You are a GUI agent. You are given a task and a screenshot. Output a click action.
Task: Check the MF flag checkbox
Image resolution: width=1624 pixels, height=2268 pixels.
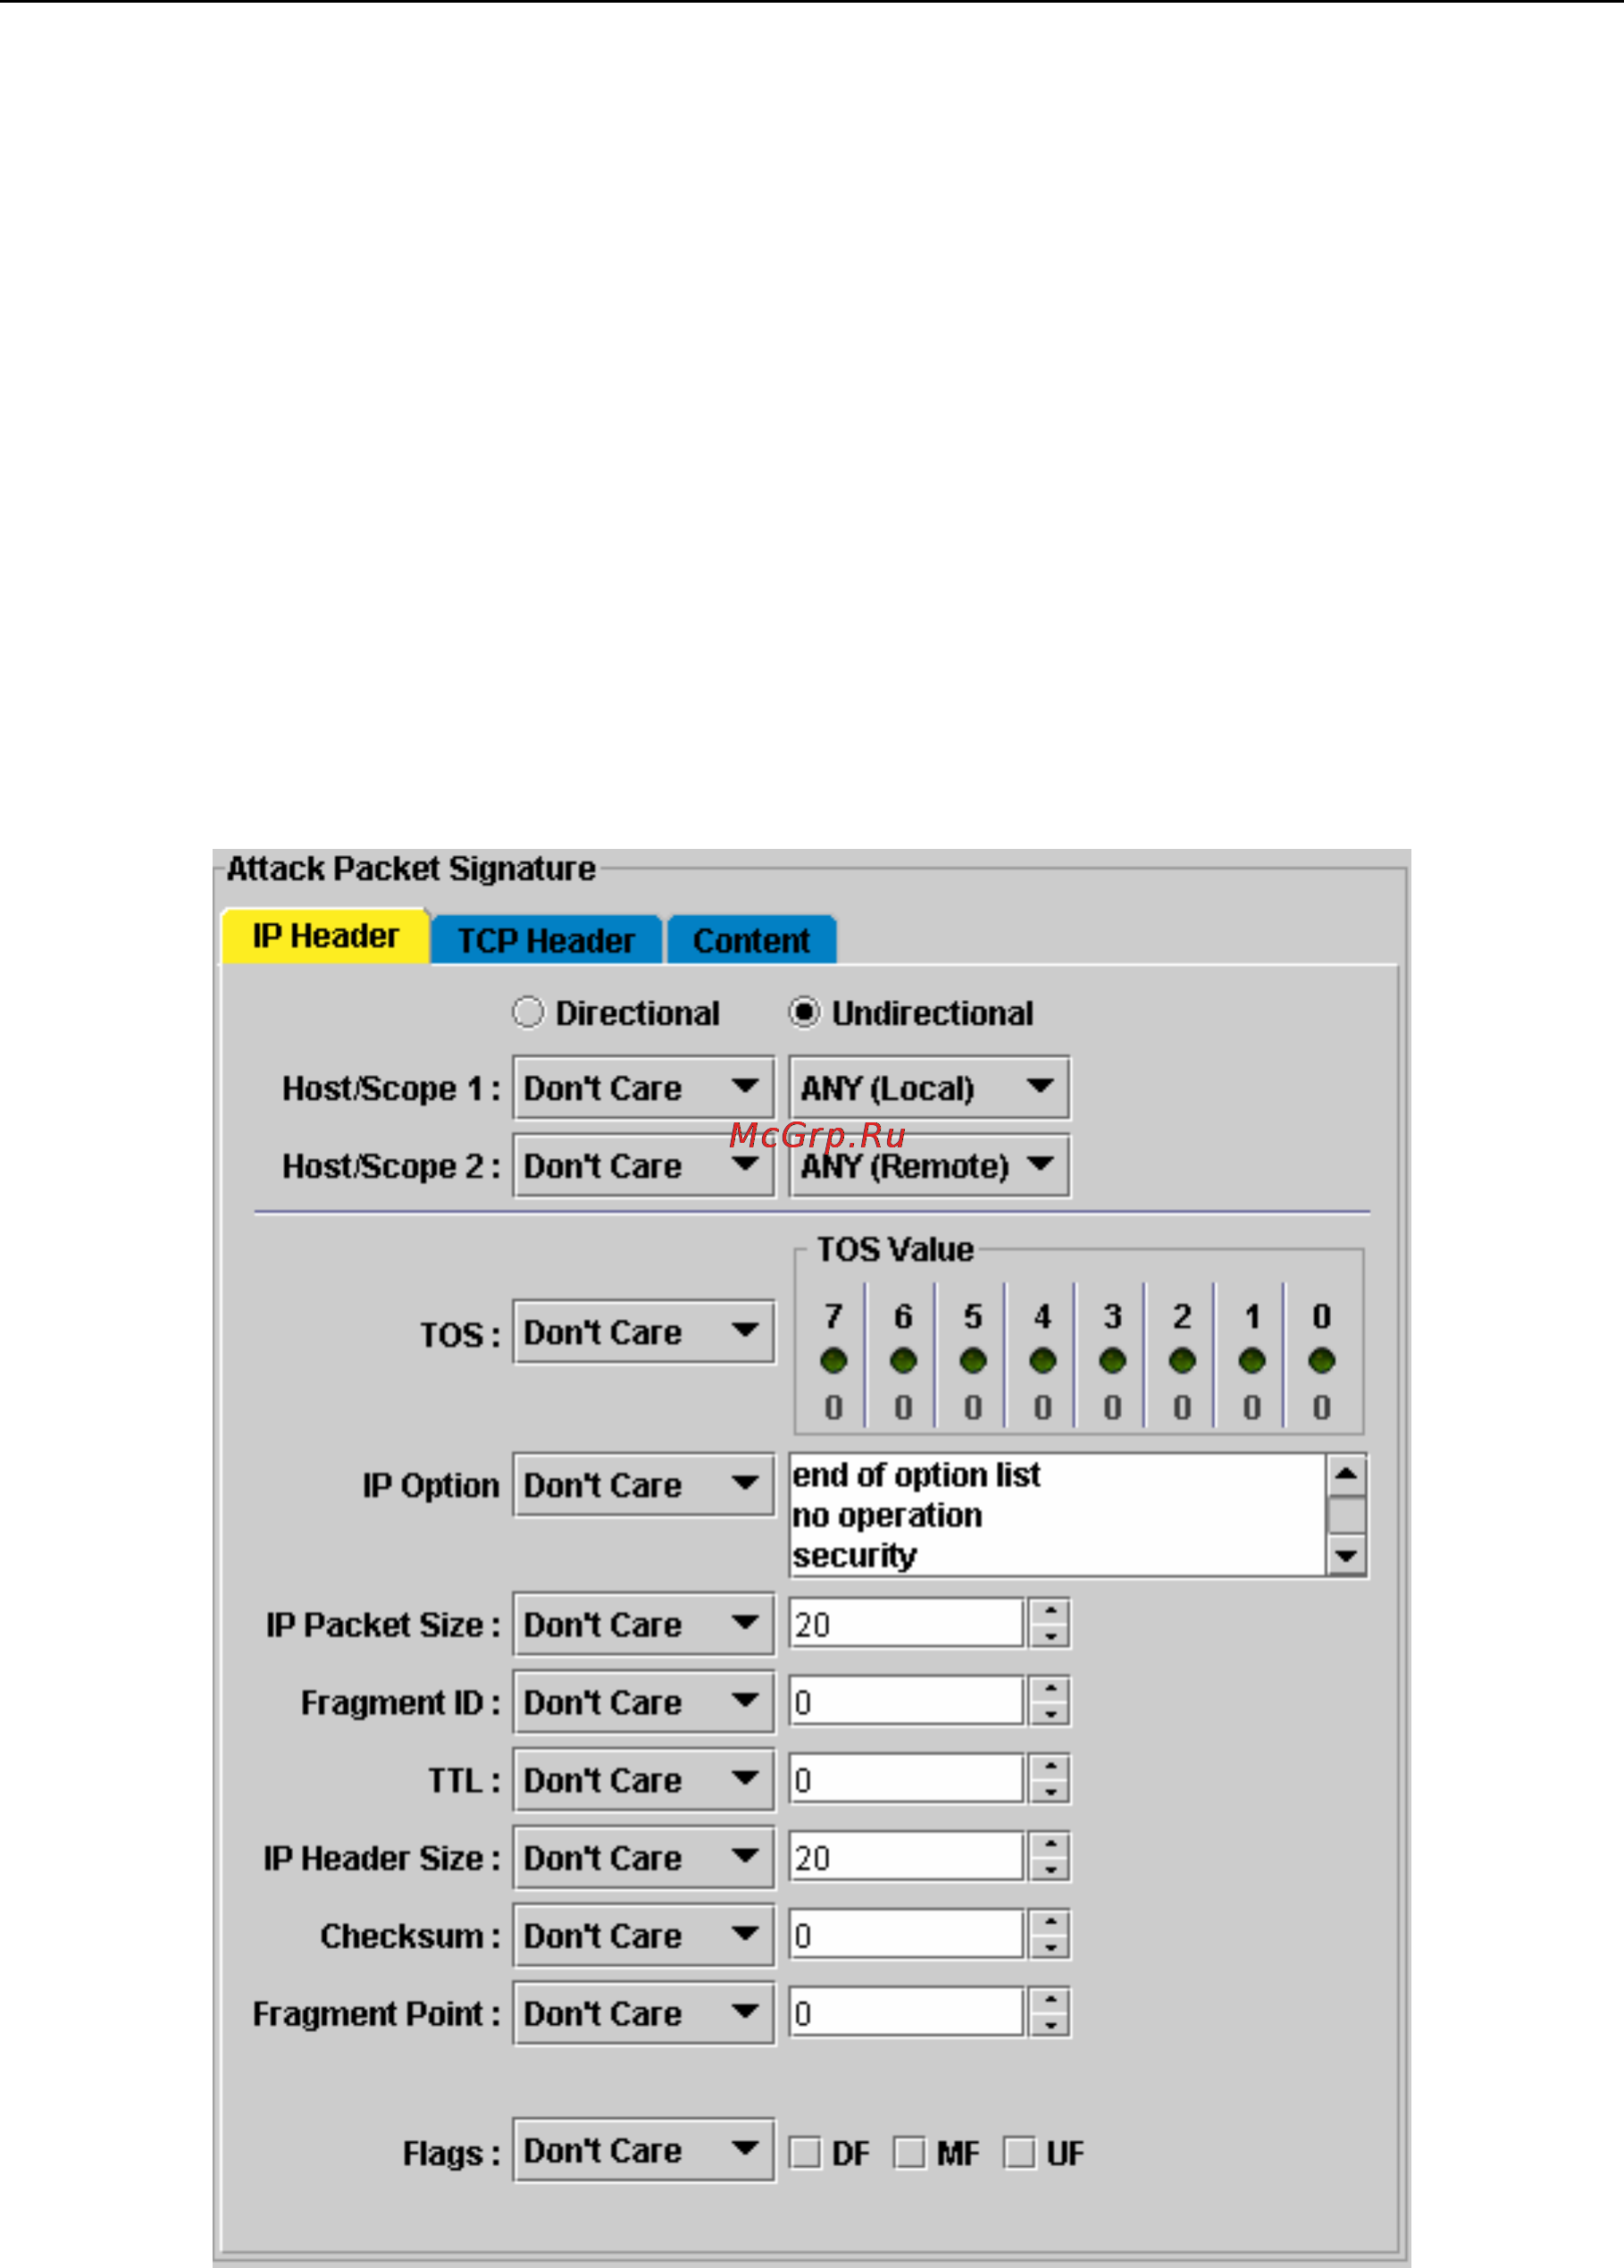[909, 2152]
